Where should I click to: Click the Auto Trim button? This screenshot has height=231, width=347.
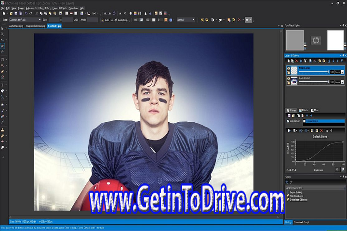(x=107, y=20)
